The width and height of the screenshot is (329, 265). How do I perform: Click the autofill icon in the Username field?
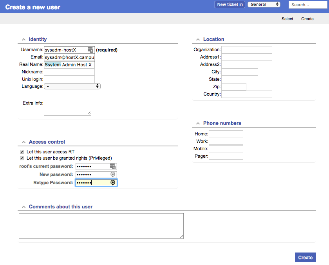tap(90, 50)
